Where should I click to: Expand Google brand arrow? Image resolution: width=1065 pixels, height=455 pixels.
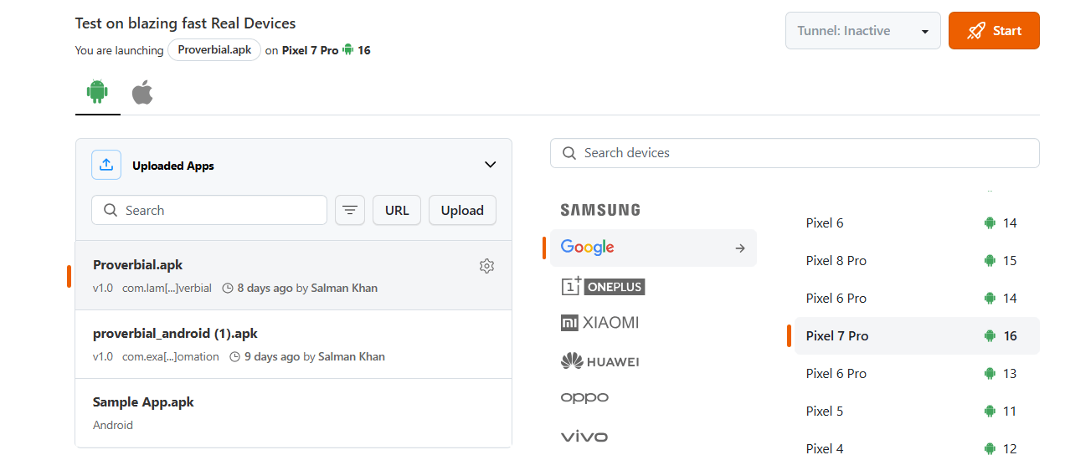(740, 248)
